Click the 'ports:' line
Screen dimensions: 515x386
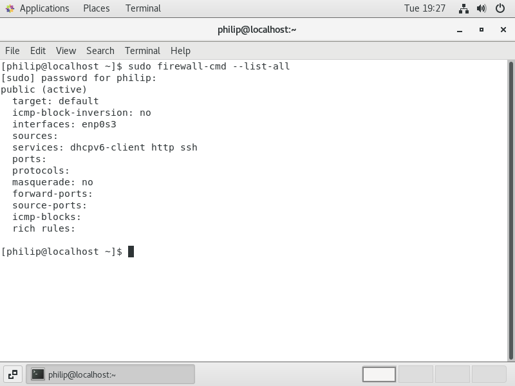click(x=29, y=159)
